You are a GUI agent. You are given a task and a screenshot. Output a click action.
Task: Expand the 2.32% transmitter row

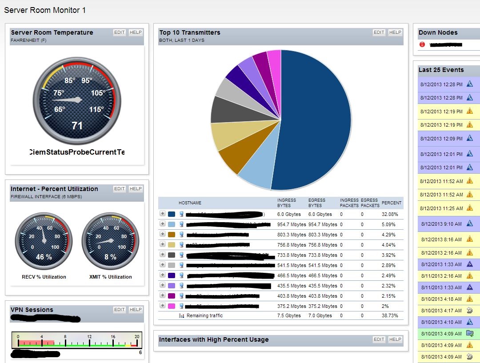(x=163, y=285)
